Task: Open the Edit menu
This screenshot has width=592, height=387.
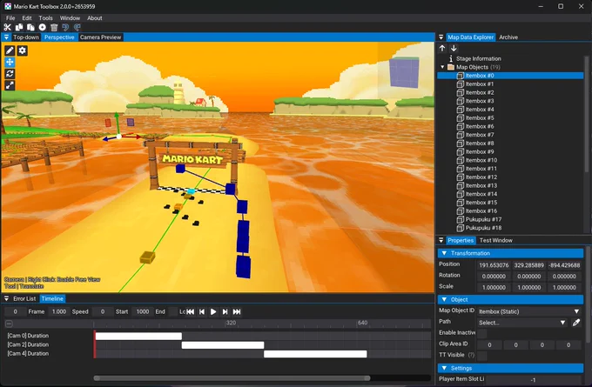Action: click(27, 18)
